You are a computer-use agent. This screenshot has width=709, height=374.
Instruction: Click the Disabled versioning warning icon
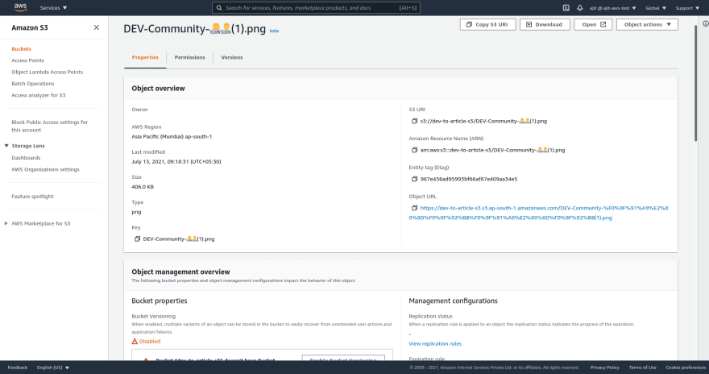pos(135,342)
